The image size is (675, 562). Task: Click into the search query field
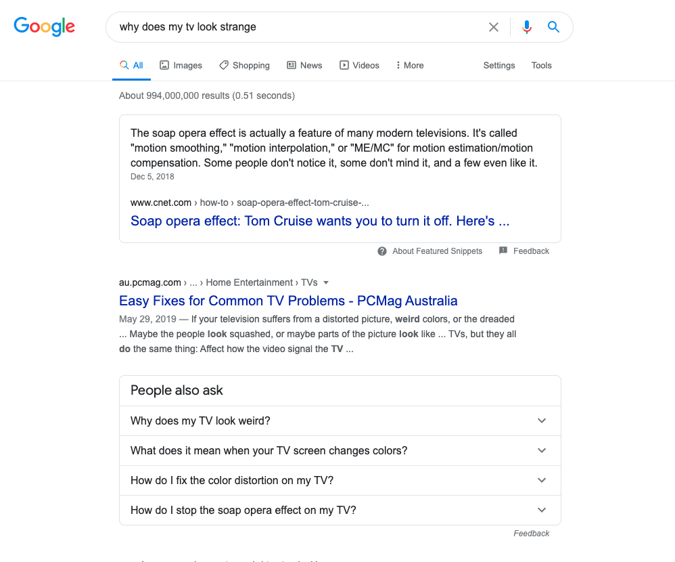298,27
